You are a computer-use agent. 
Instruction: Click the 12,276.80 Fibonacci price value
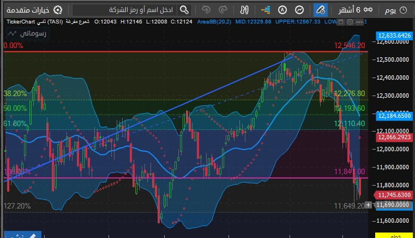350,93
